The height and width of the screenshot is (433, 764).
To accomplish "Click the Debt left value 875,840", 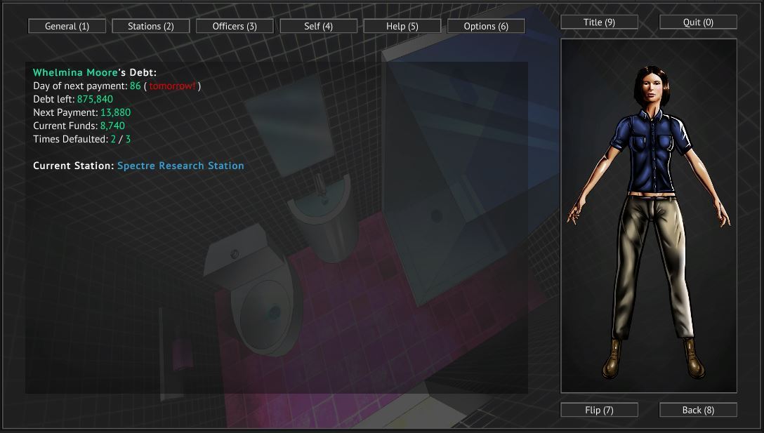I will 95,99.
